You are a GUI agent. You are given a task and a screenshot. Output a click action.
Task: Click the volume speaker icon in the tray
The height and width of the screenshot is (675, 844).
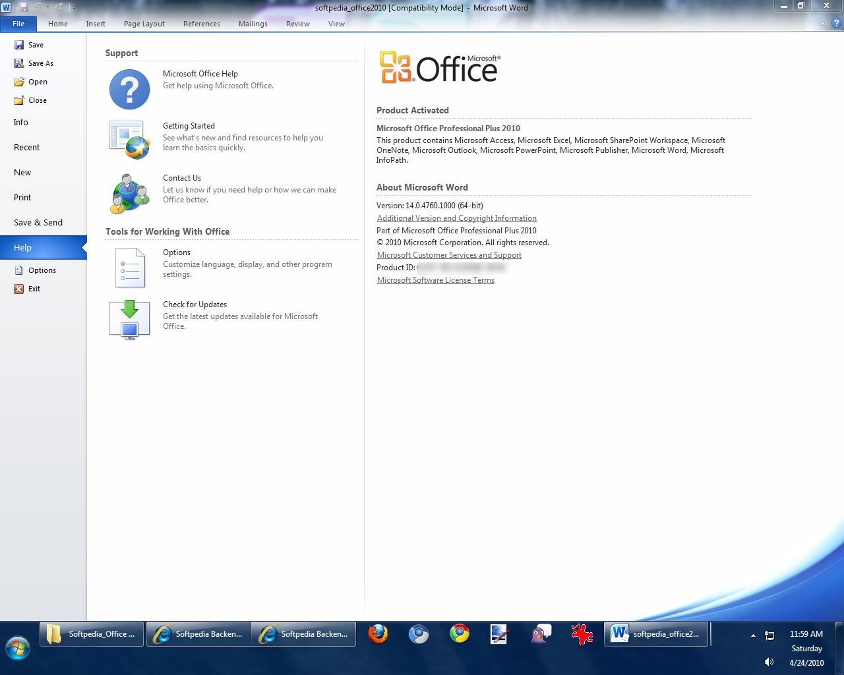click(769, 662)
